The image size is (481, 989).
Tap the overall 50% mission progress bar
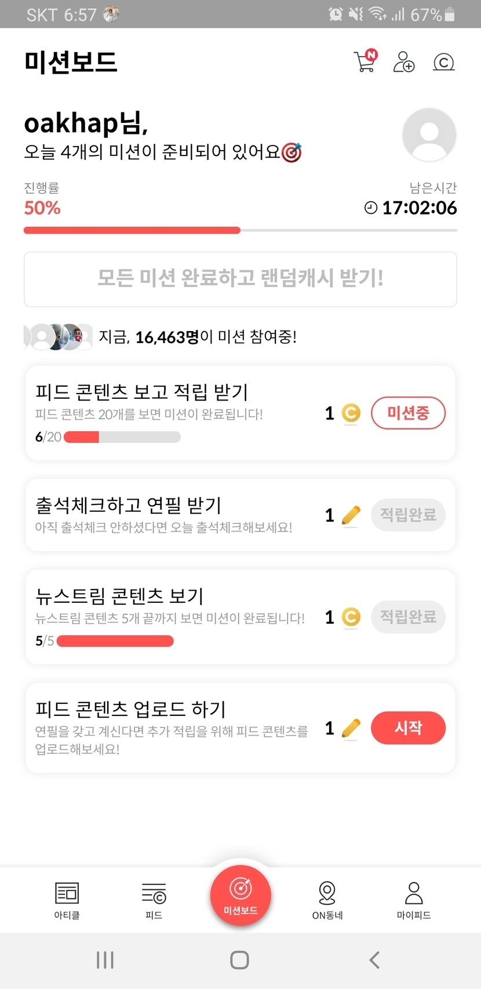tap(240, 230)
